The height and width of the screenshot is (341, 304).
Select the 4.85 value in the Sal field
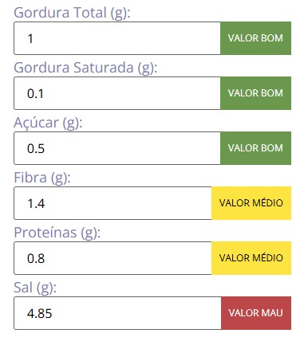coord(39,313)
